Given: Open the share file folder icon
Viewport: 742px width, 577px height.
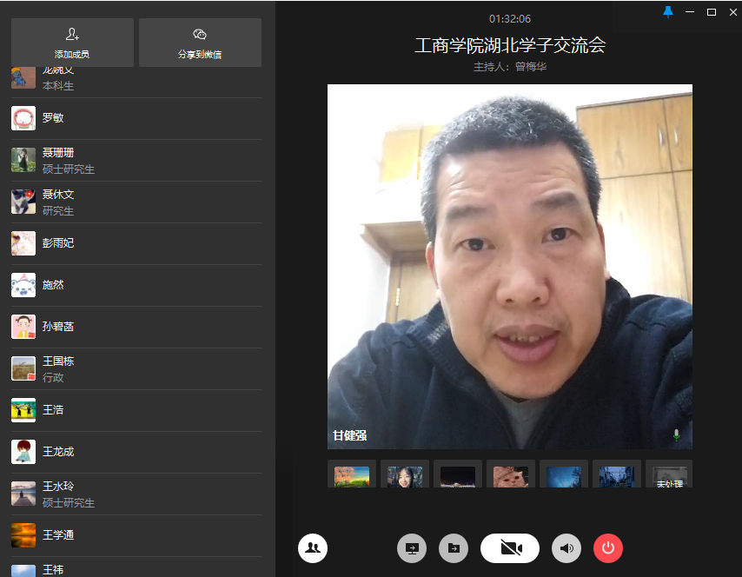Looking at the screenshot, I should tap(453, 548).
